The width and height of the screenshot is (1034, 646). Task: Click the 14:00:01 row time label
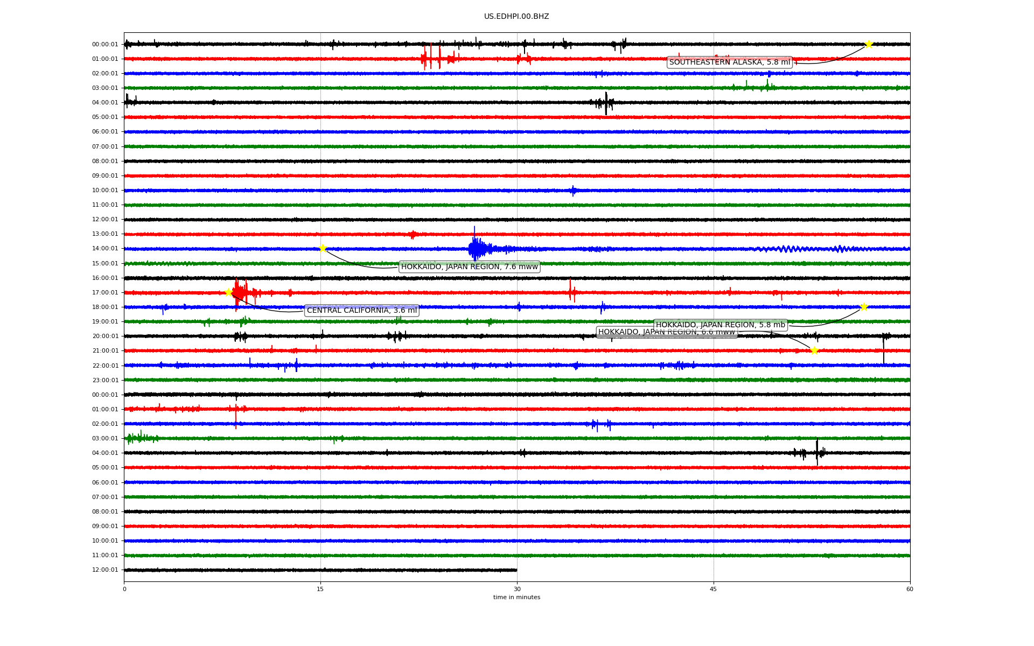(x=105, y=249)
